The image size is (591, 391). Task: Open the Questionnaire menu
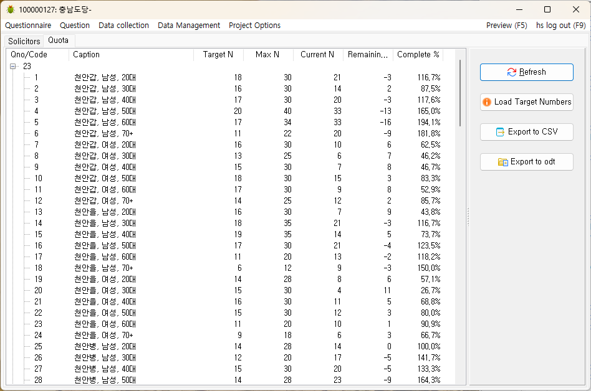pyautogui.click(x=28, y=26)
